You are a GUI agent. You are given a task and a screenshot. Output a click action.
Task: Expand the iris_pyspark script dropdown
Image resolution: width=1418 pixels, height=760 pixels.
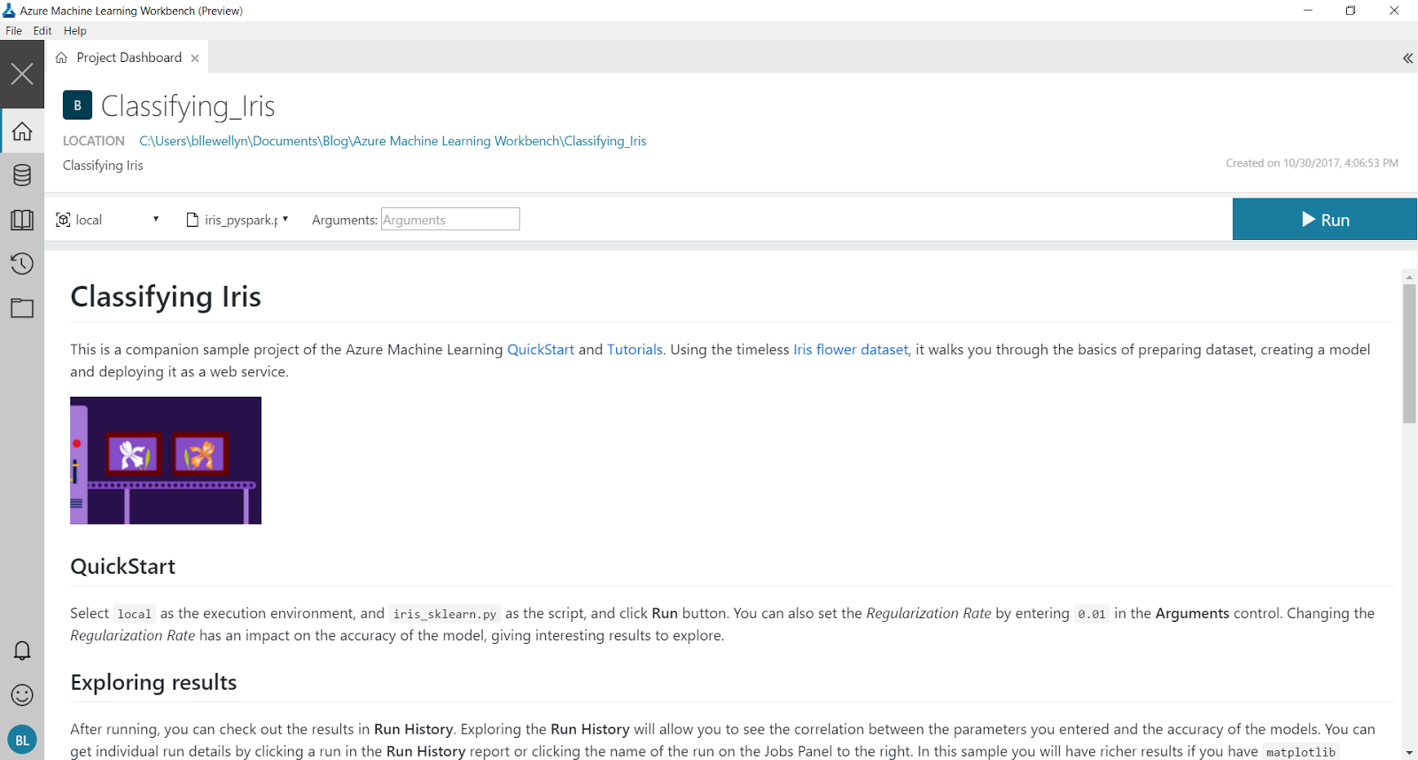(285, 219)
